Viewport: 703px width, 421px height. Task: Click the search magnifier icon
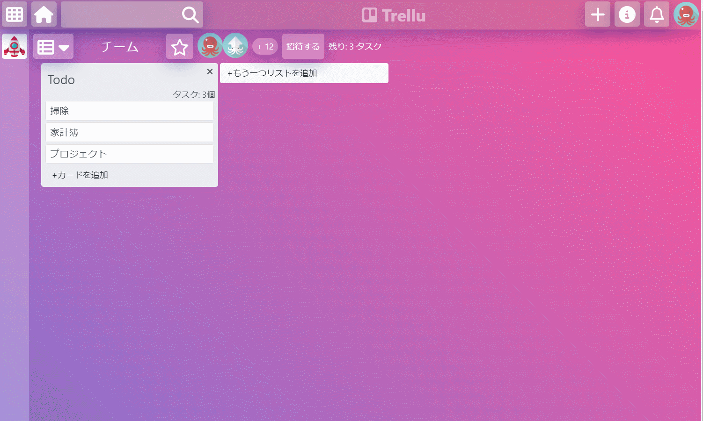[x=190, y=14]
